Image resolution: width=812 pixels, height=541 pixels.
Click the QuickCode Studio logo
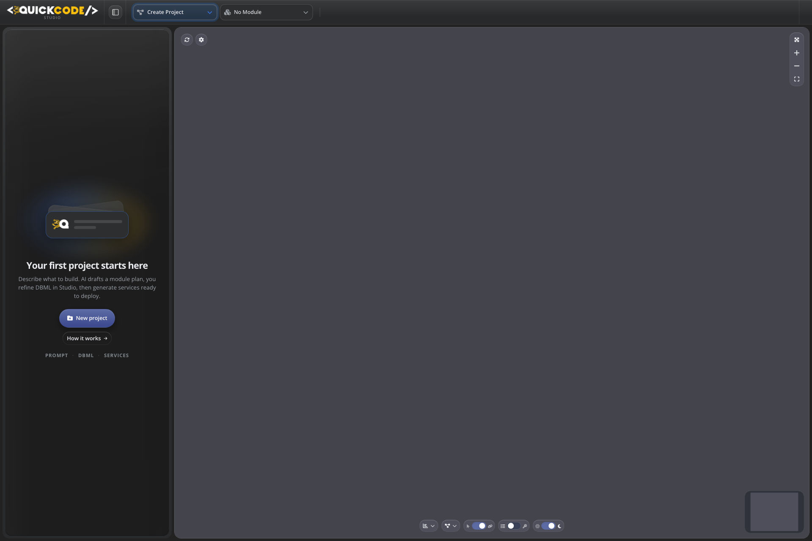tap(52, 12)
